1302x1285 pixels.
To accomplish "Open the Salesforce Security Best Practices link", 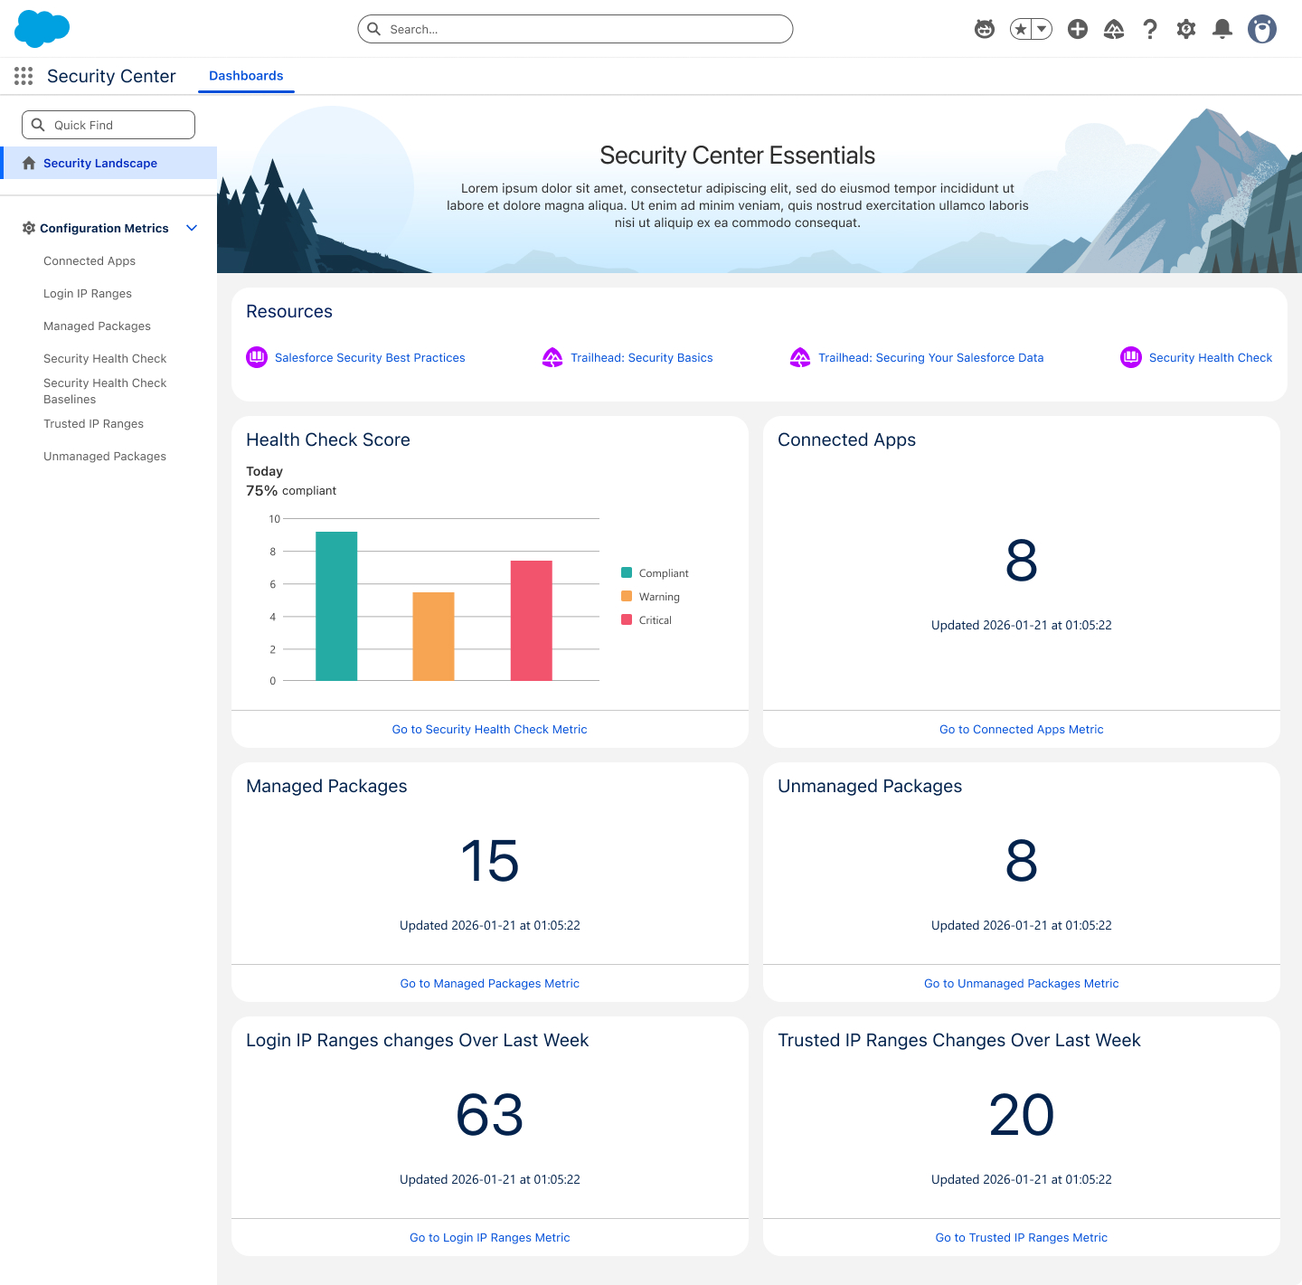I will coord(370,358).
